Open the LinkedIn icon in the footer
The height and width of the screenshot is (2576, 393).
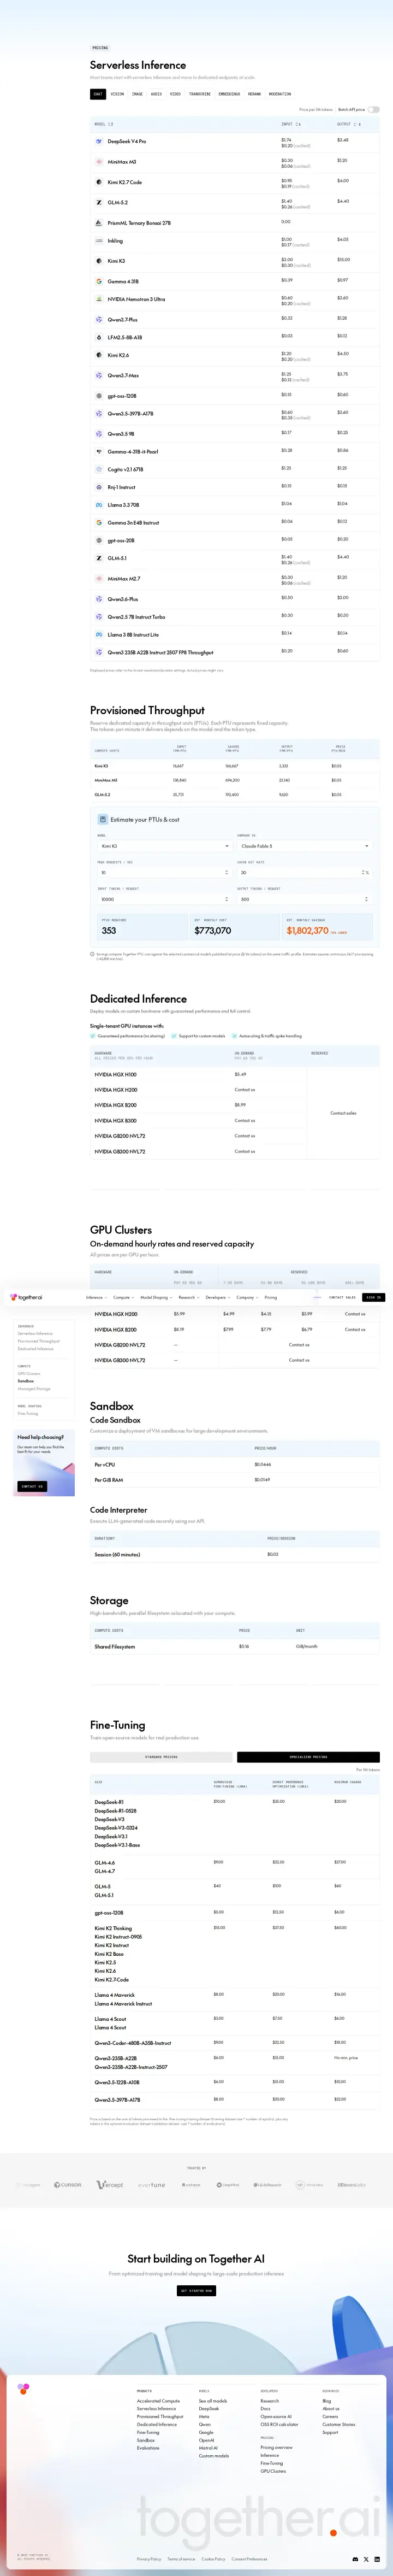377,2559
